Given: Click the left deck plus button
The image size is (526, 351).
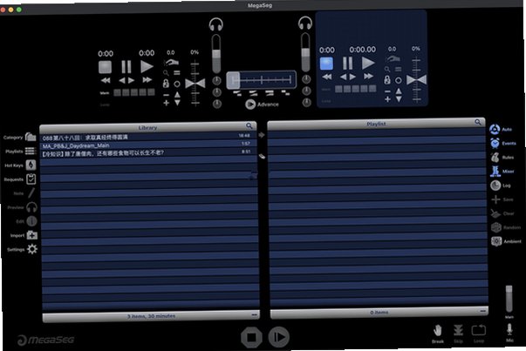Looking at the screenshot, I should coord(166,103).
